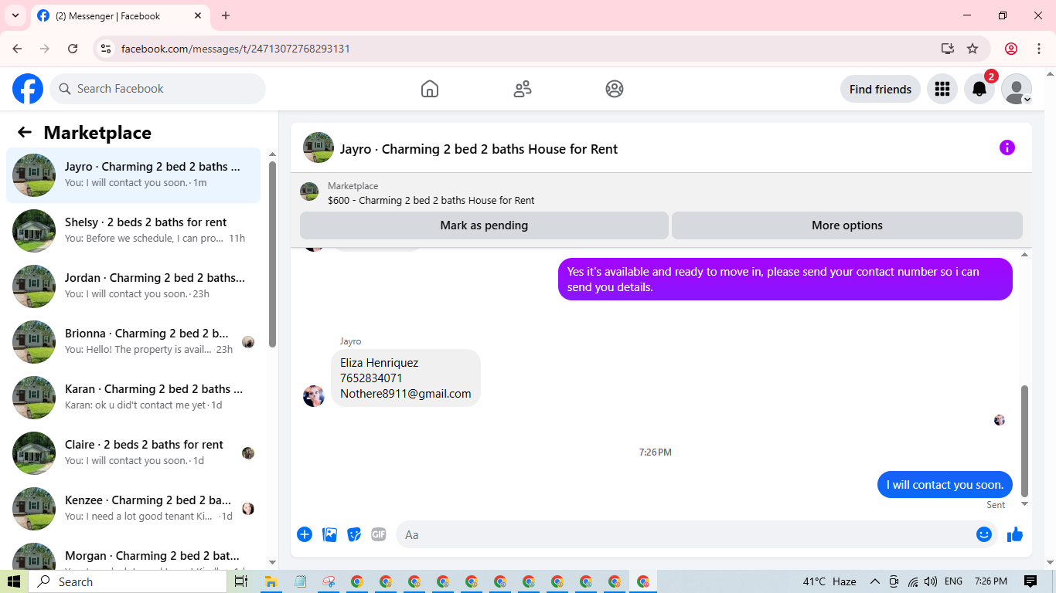Open the Kenzee conversation

[x=133, y=509]
